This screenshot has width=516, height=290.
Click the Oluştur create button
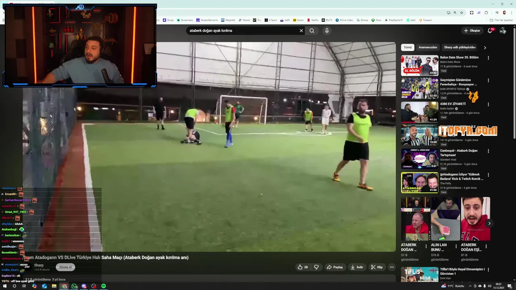click(x=472, y=31)
